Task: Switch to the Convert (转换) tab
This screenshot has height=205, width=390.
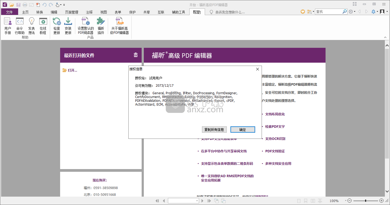Action: click(x=40, y=12)
